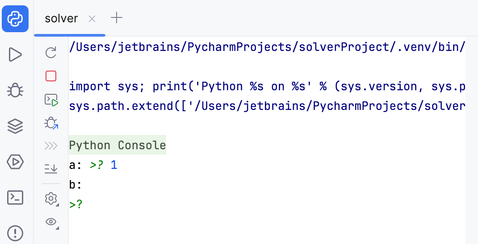Open the Python Console tool window

tap(15, 19)
